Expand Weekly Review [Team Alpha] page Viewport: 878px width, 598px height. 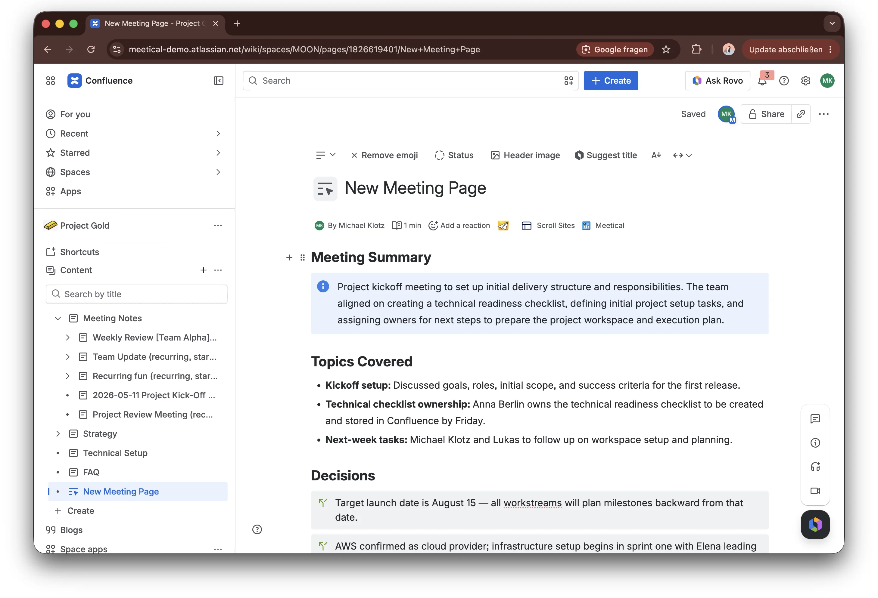pyautogui.click(x=67, y=338)
